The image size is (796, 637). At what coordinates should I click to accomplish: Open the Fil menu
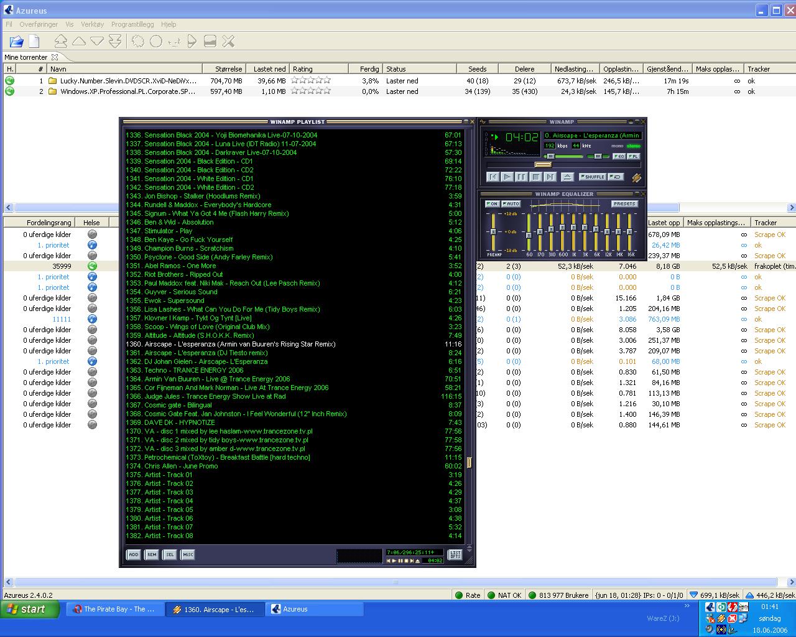pyautogui.click(x=9, y=24)
